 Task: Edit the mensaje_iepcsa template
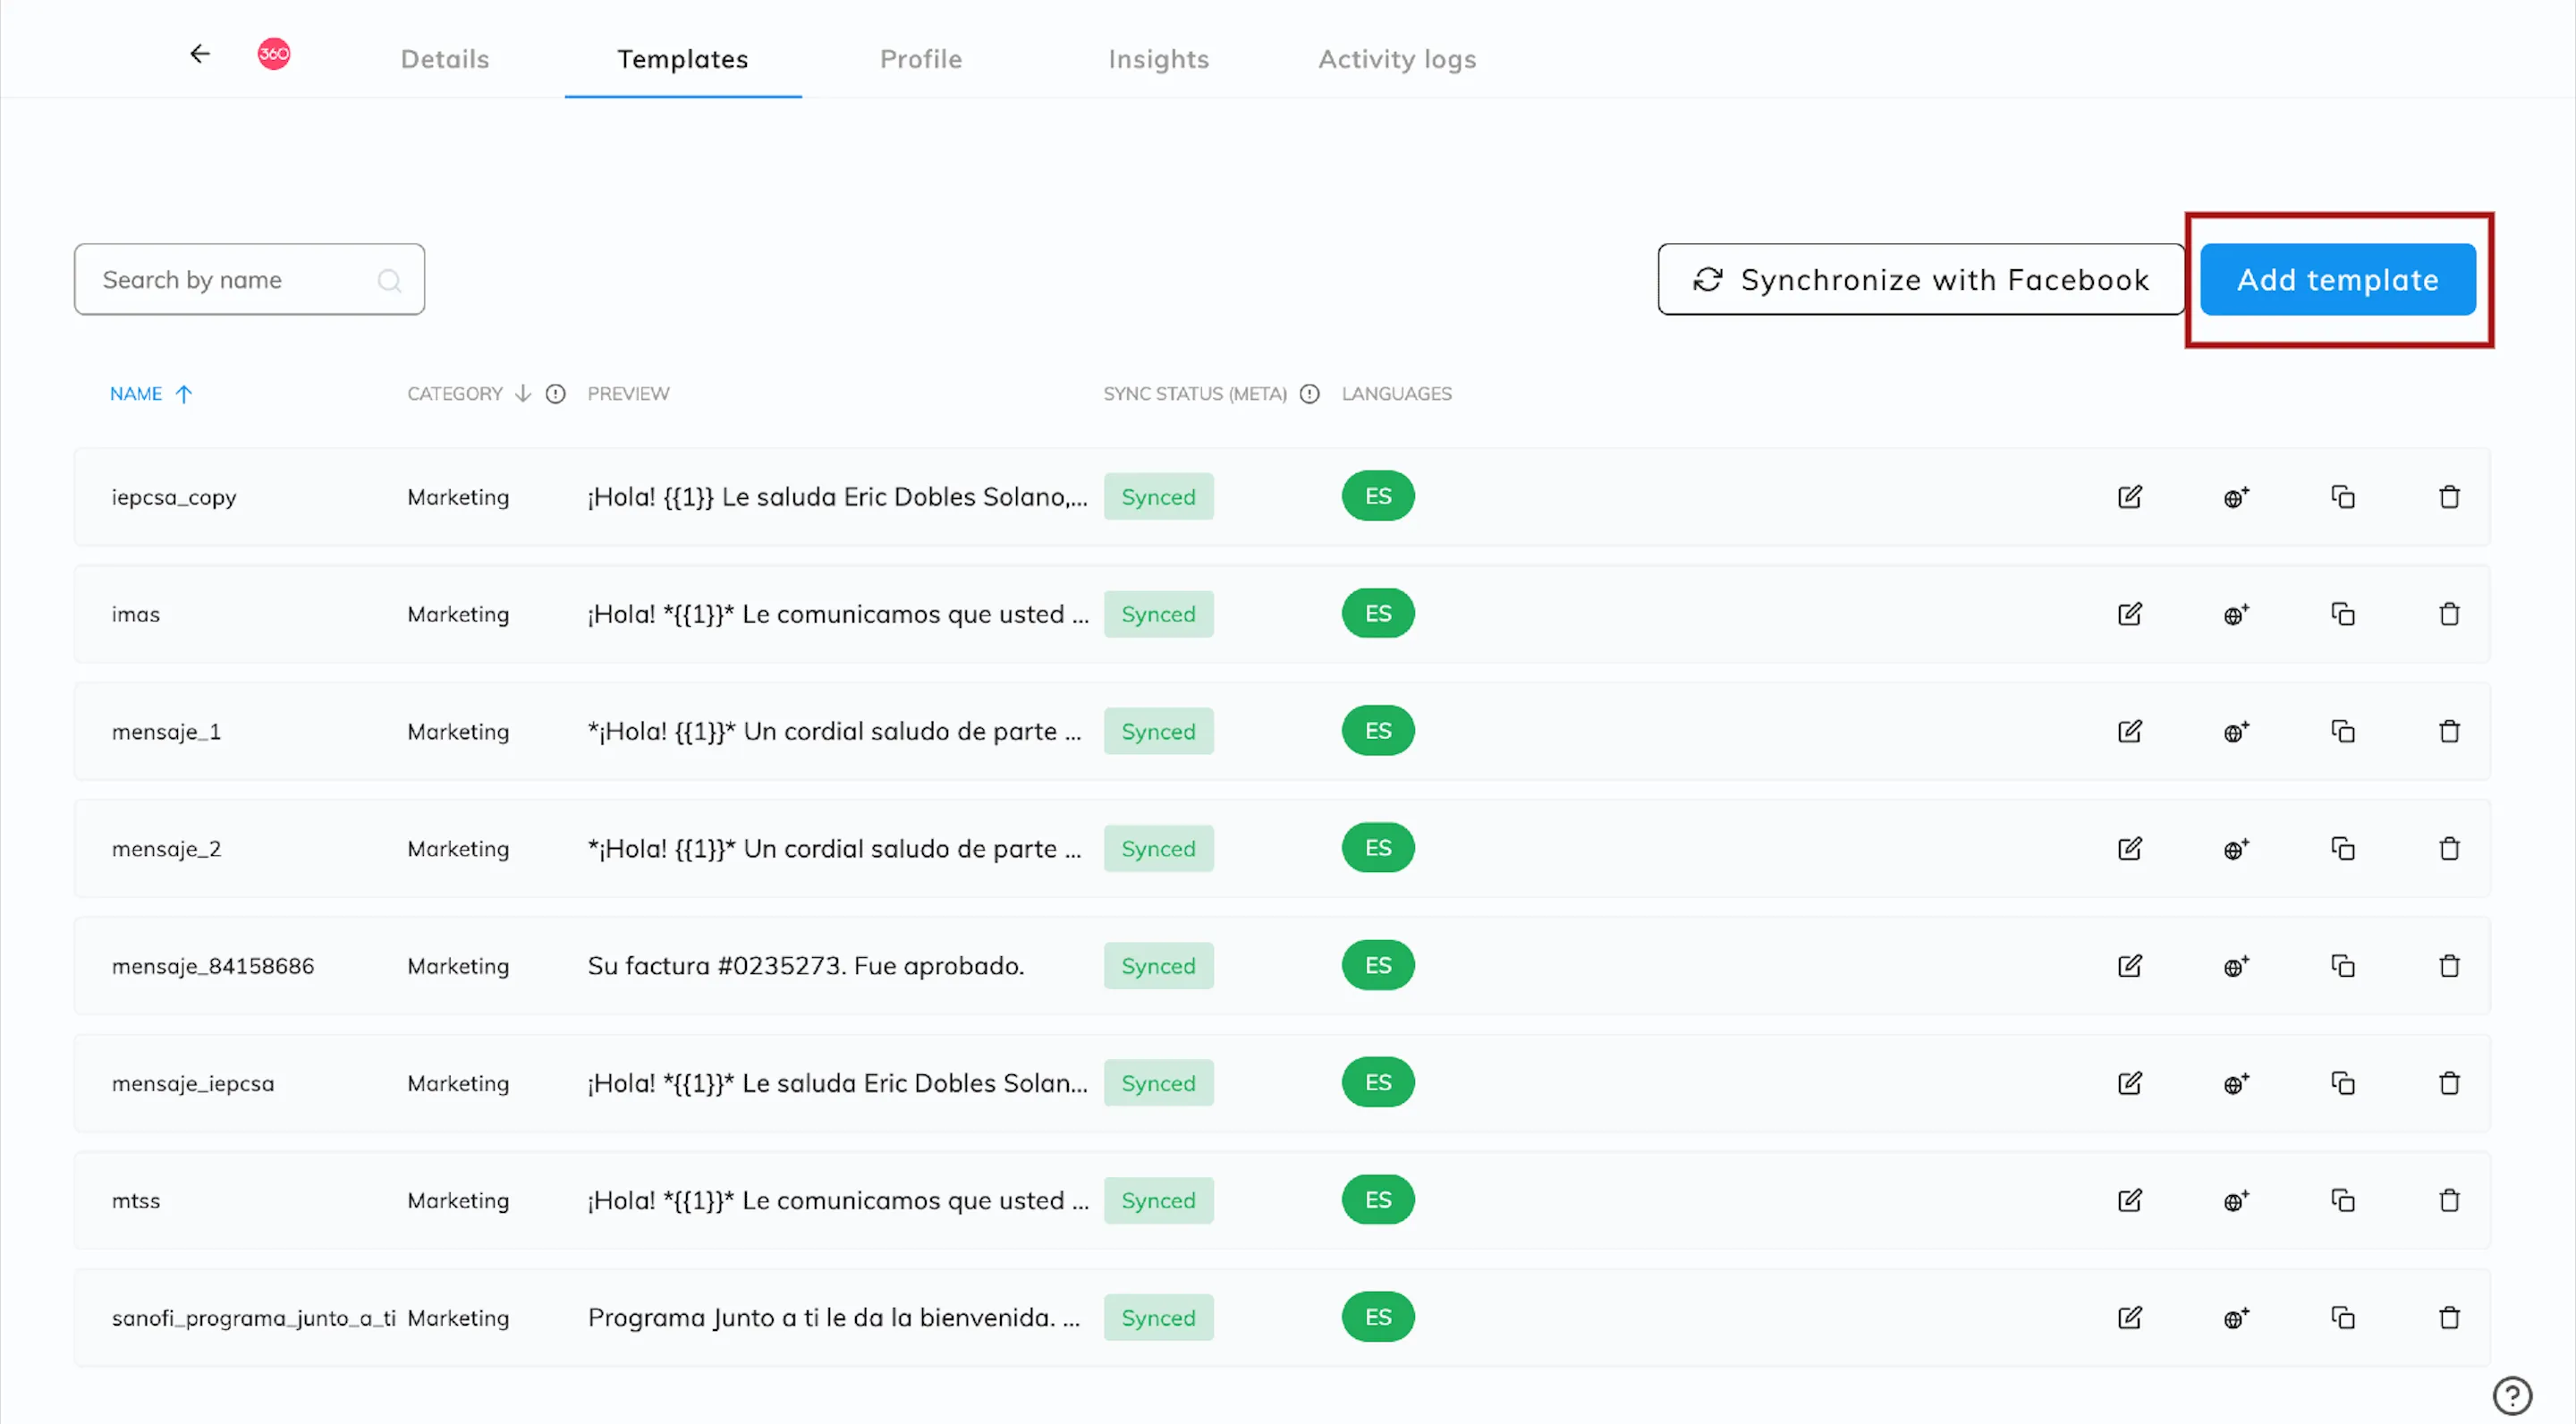click(x=2130, y=1083)
